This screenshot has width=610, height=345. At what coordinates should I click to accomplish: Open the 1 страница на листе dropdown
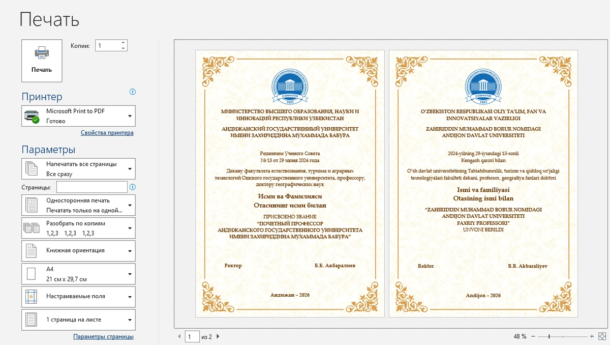pos(78,320)
